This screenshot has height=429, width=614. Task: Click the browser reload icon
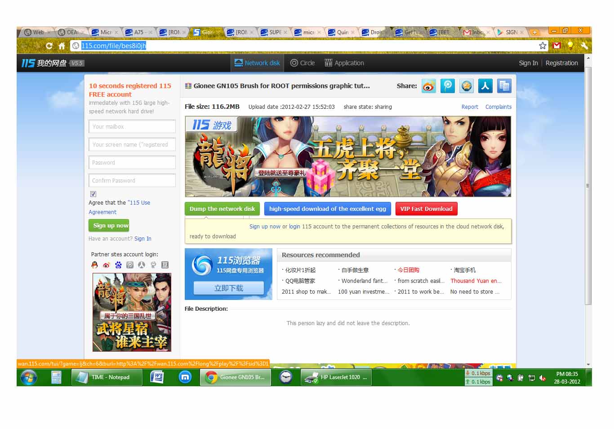coord(49,46)
